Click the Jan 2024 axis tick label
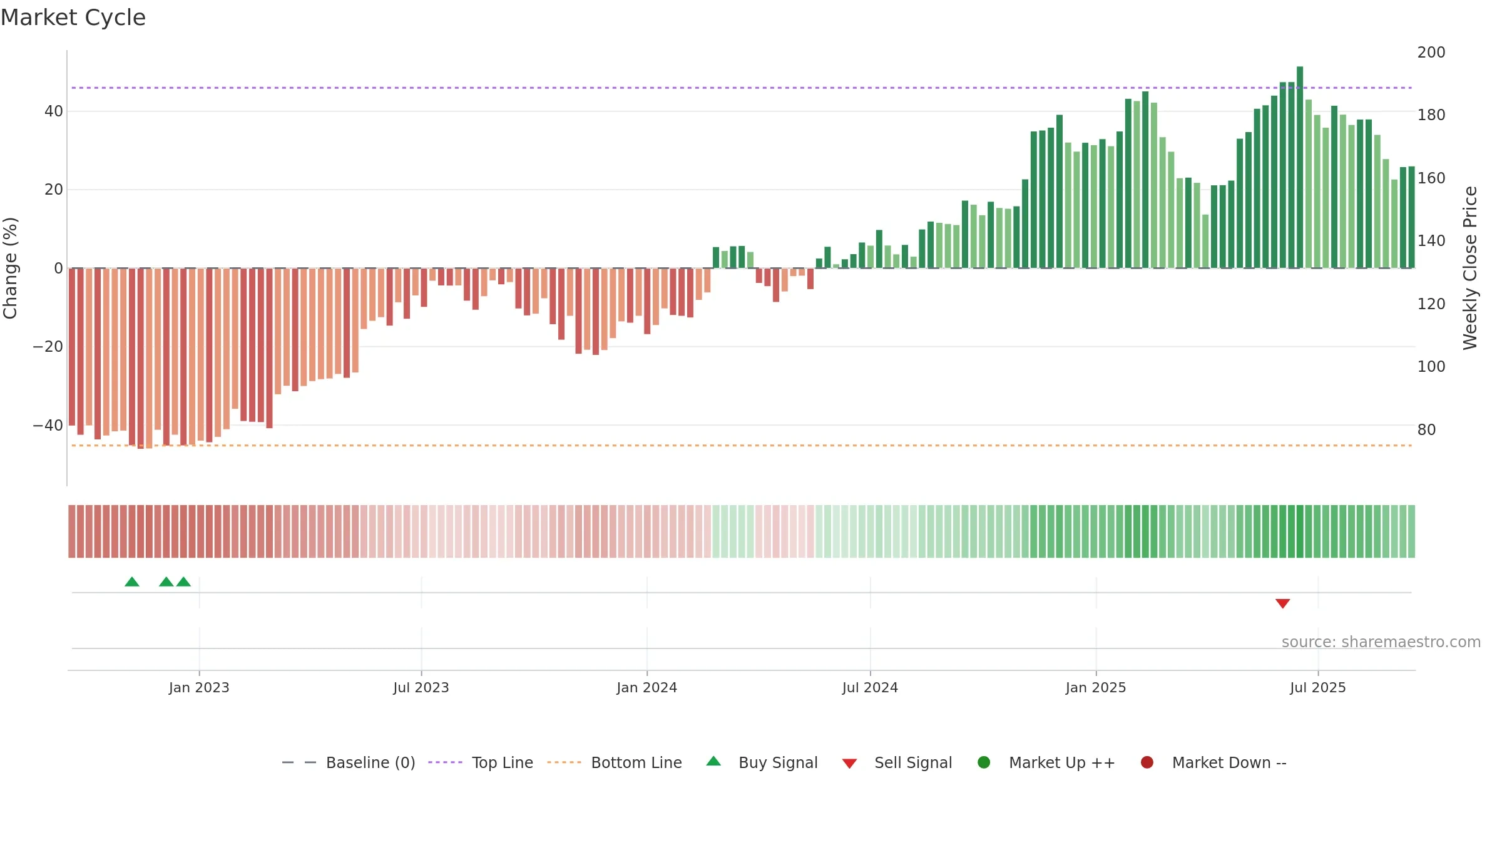The image size is (1502, 845). click(647, 687)
